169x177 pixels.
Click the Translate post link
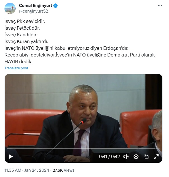(16, 68)
